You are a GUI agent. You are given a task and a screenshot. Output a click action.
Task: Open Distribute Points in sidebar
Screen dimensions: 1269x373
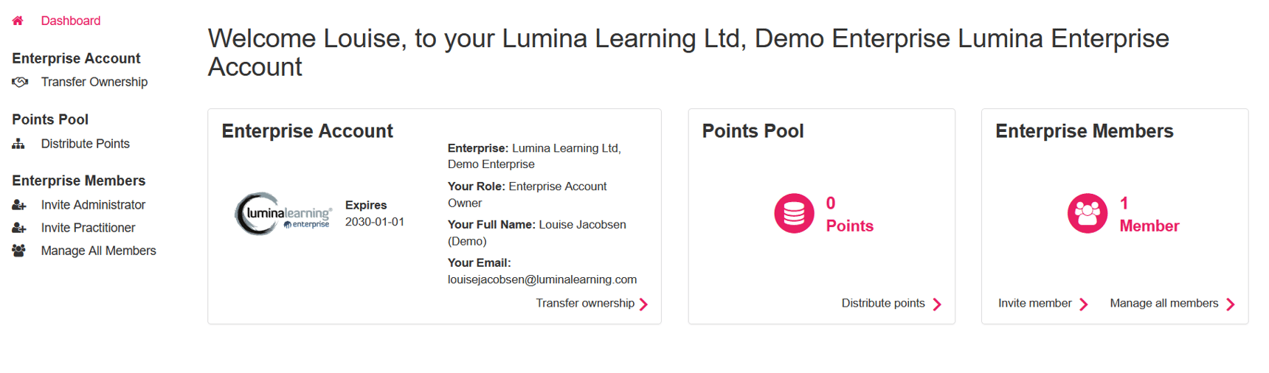tap(86, 144)
